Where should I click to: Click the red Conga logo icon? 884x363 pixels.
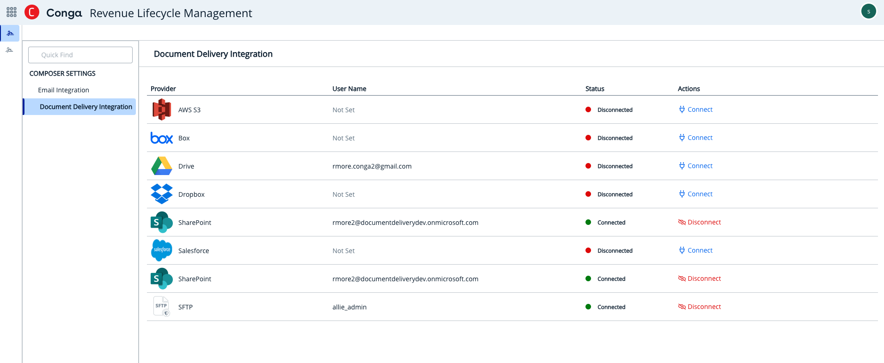32,12
